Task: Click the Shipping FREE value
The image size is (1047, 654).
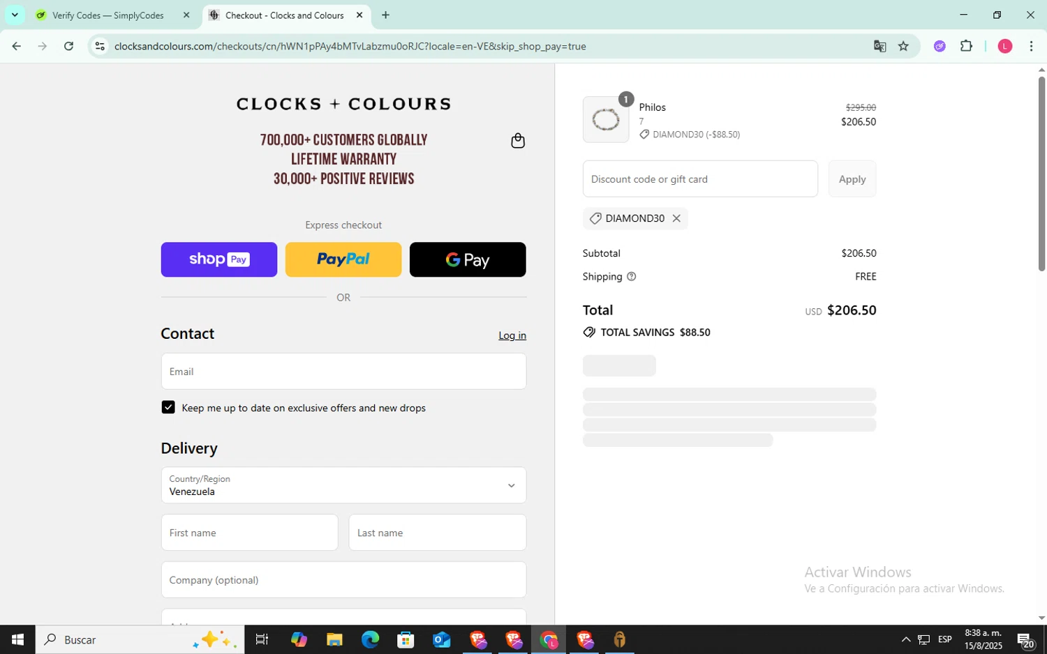Action: click(x=866, y=277)
